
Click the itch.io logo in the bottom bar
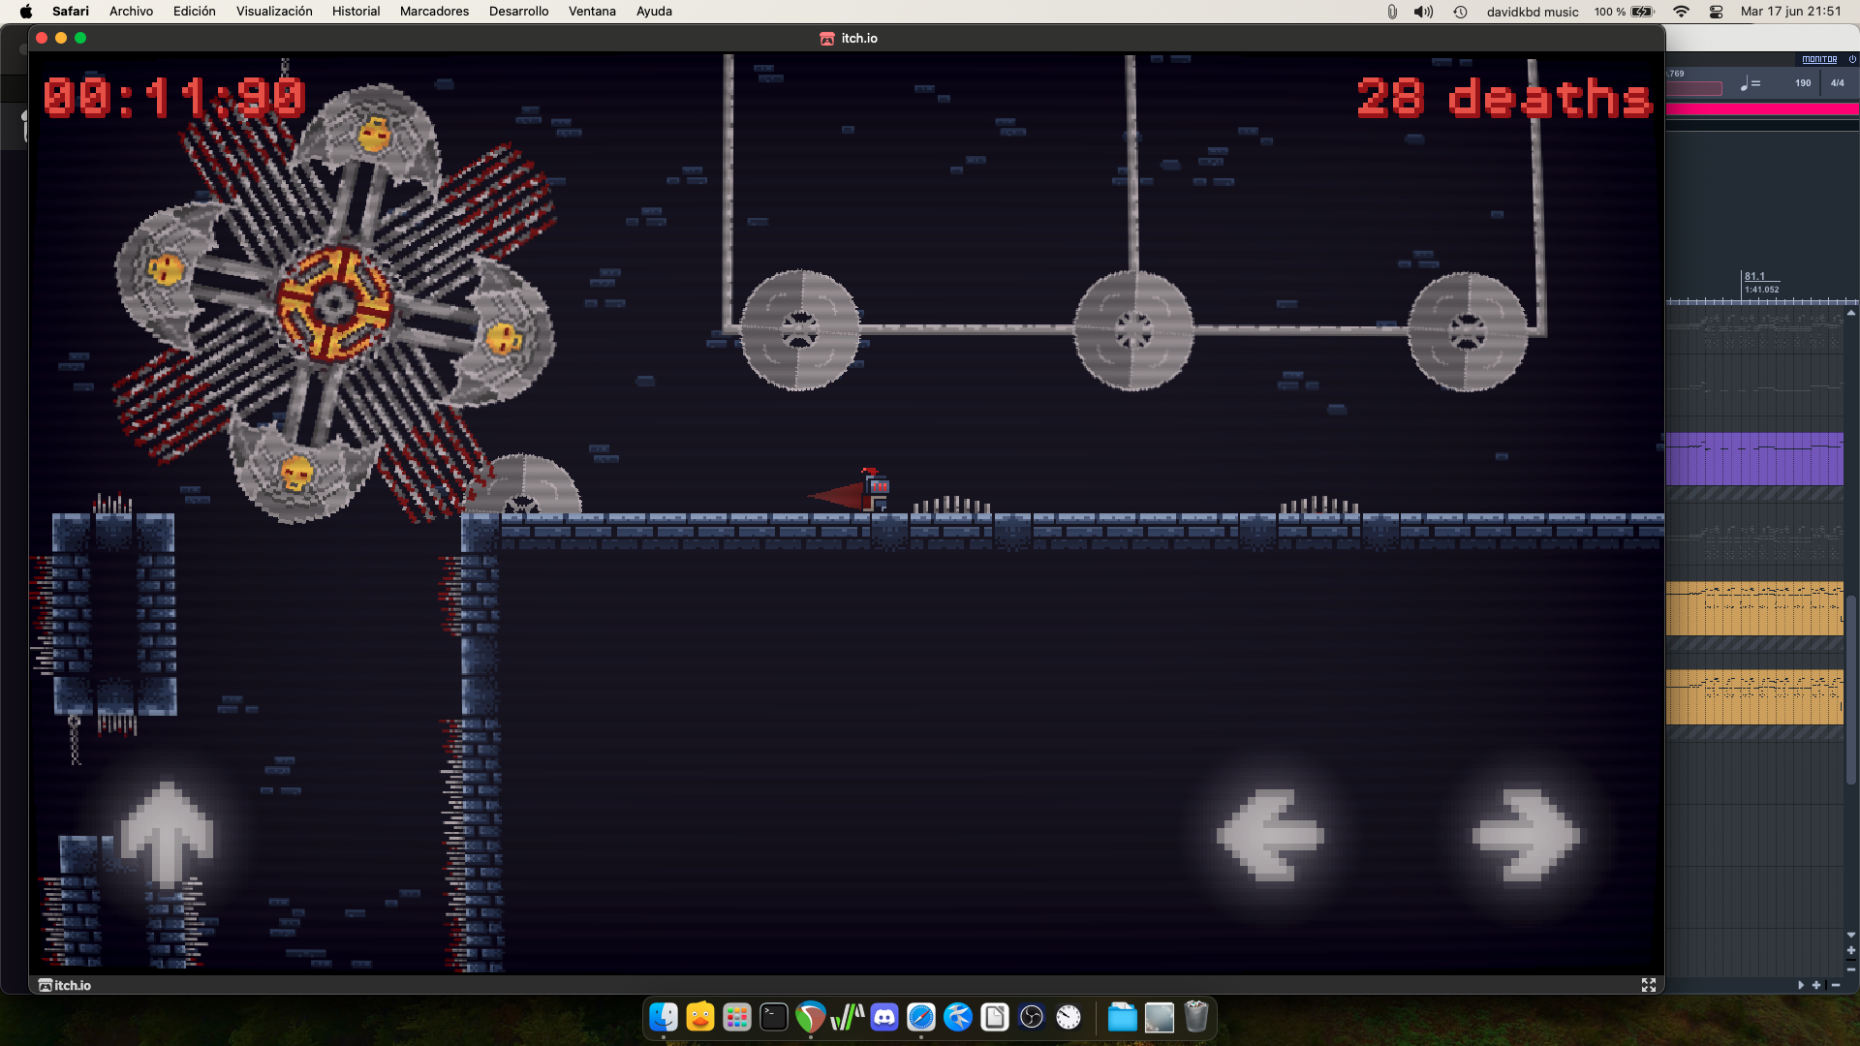pyautogui.click(x=65, y=985)
